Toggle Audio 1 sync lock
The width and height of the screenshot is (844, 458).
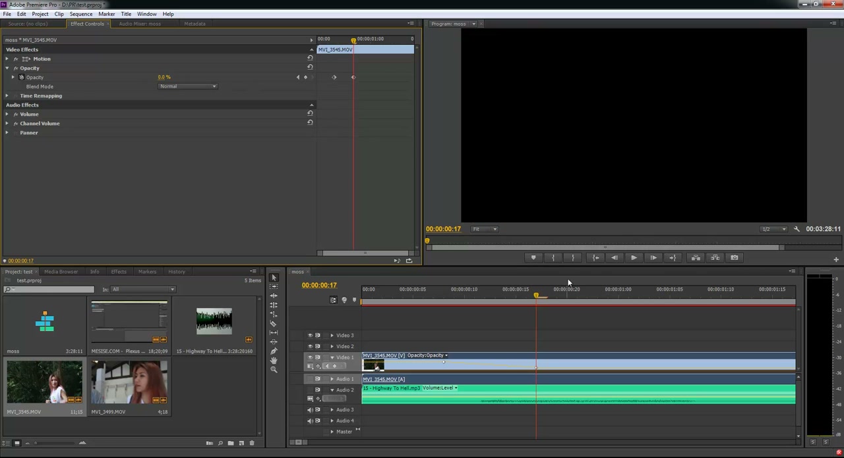click(318, 379)
